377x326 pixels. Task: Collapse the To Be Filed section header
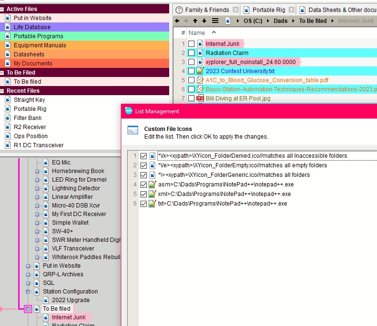(x=2, y=73)
